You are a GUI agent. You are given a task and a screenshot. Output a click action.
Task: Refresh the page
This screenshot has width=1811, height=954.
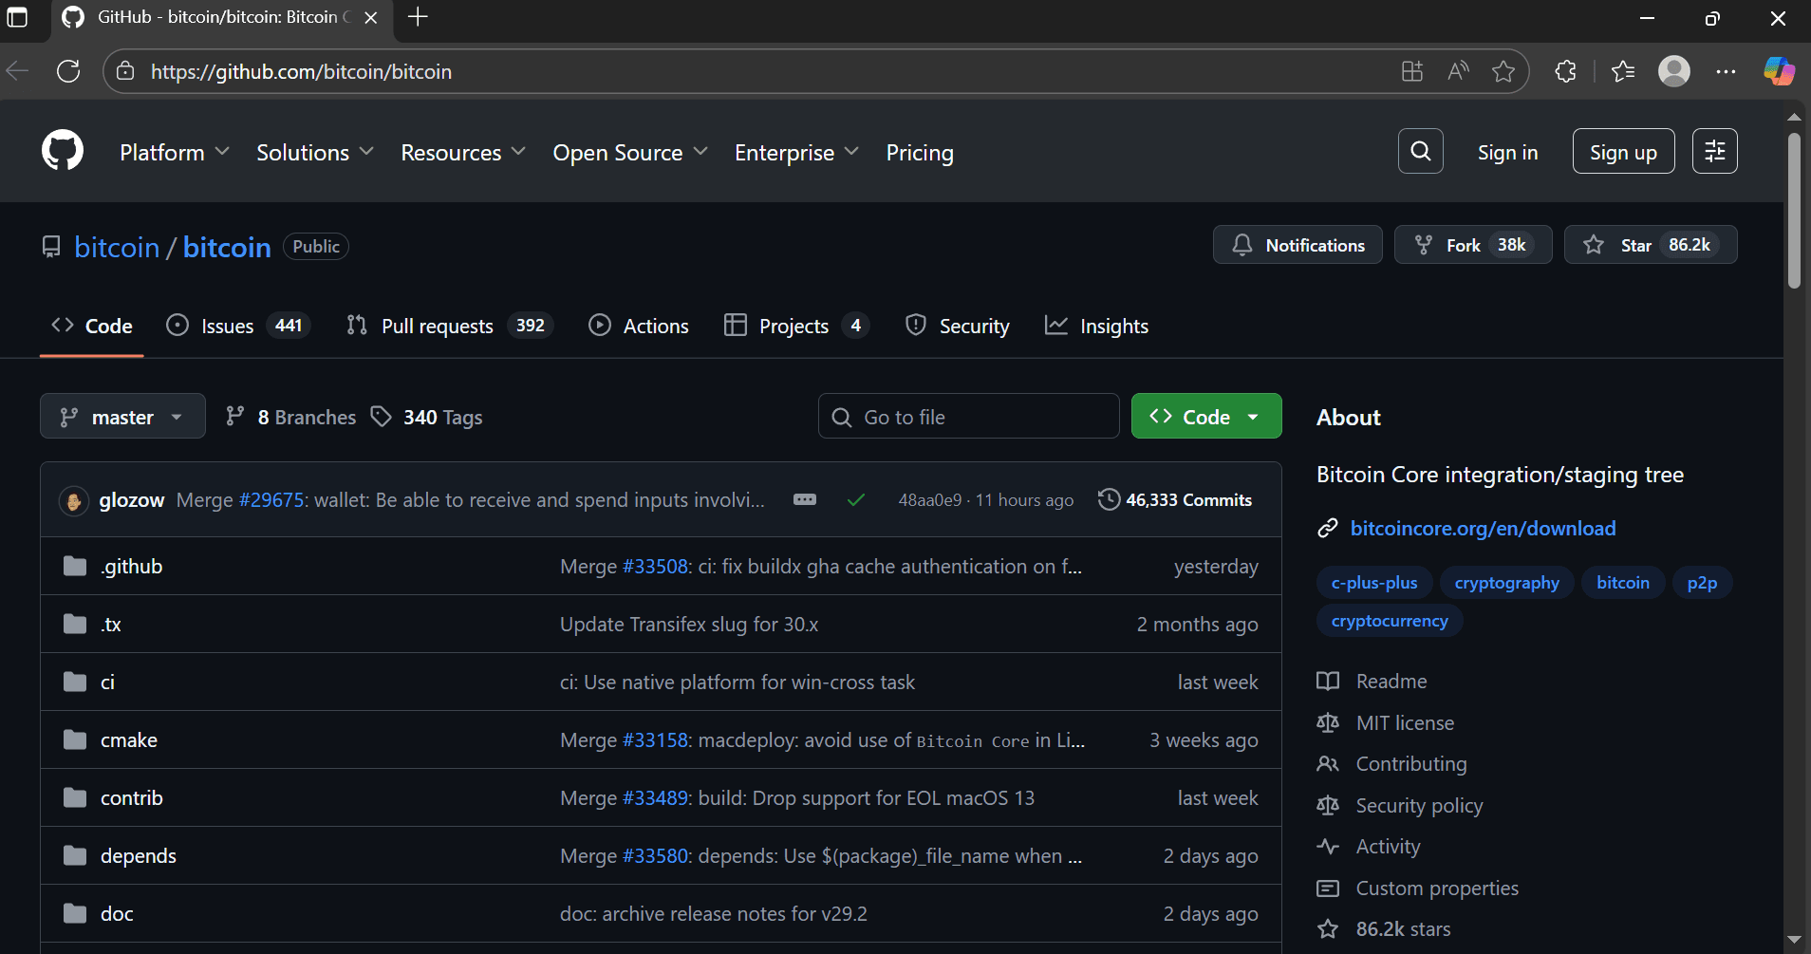pos(68,71)
